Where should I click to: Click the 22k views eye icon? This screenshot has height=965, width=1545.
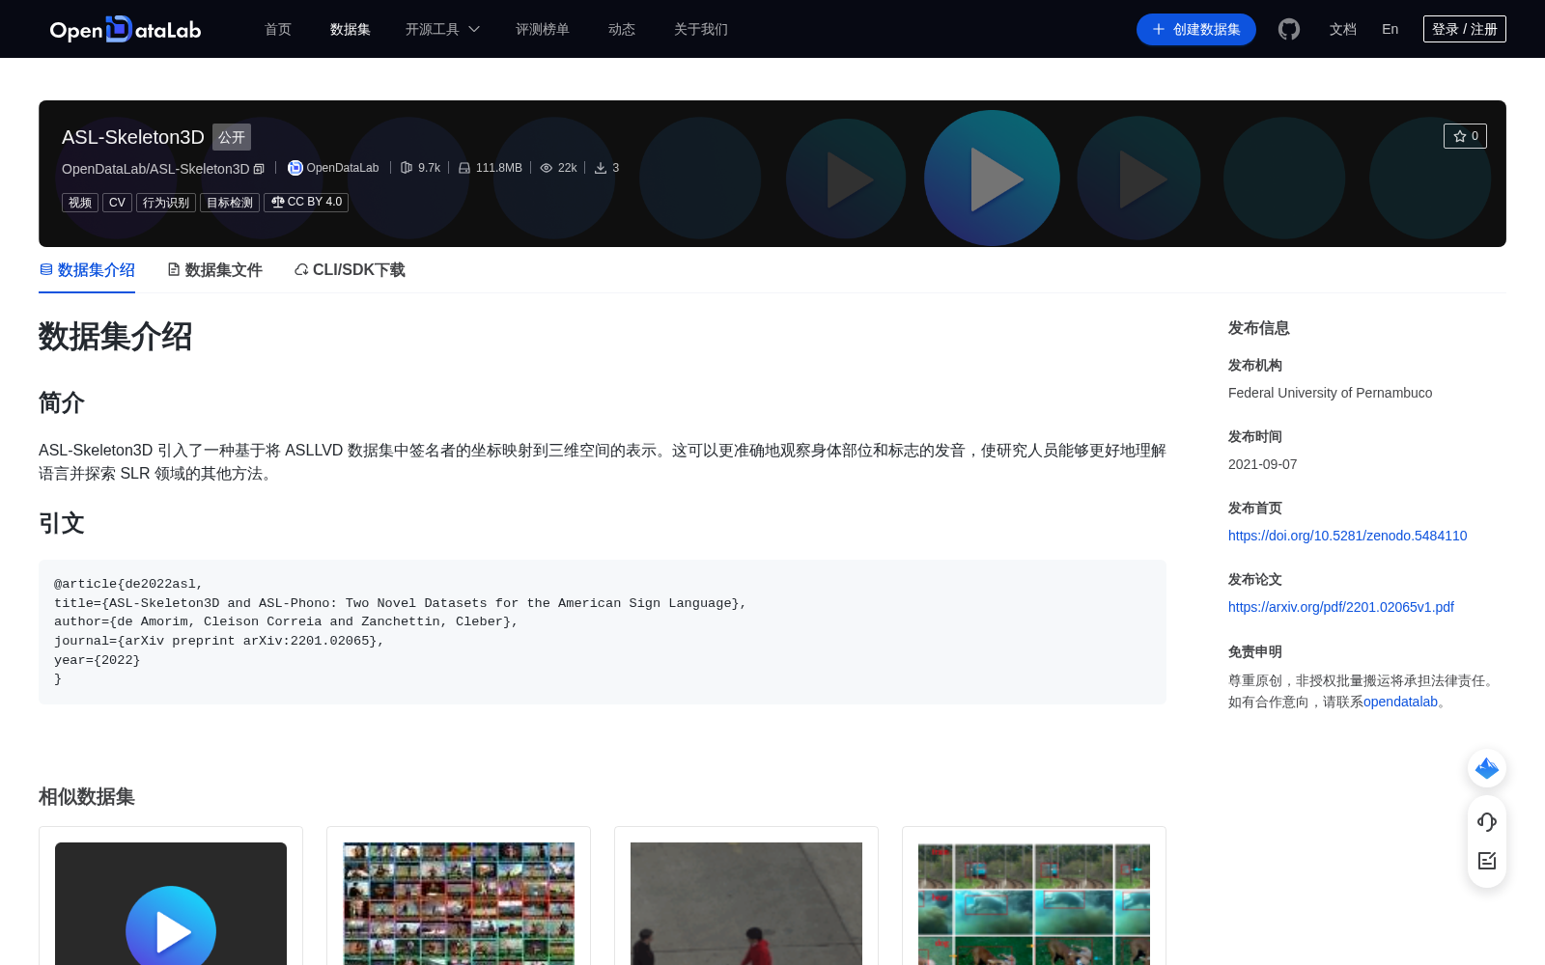tap(547, 168)
